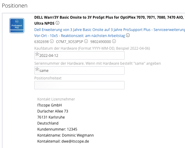Viewport: 185px width, 148px height.
Task: Click the ITscope GmbH company name
Action: [49, 105]
